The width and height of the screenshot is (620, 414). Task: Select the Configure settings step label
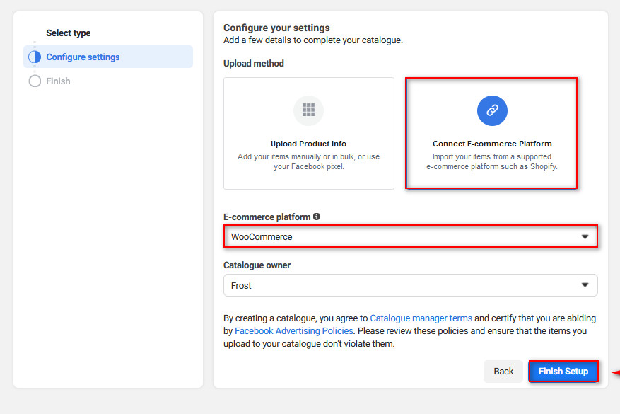[x=83, y=57]
